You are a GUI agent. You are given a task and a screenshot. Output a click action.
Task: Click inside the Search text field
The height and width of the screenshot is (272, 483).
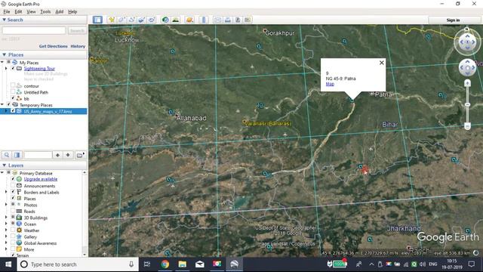(x=34, y=30)
